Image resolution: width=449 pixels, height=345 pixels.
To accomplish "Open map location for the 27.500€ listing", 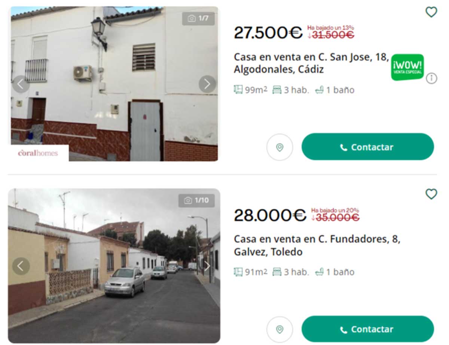I will click(x=280, y=147).
